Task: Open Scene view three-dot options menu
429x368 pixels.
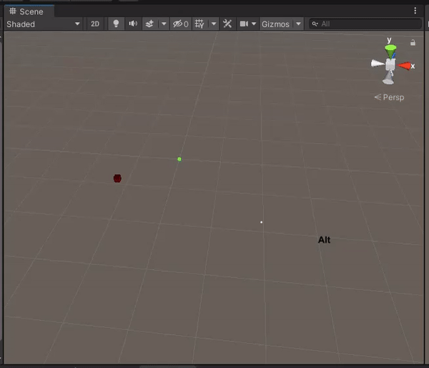Action: [415, 11]
